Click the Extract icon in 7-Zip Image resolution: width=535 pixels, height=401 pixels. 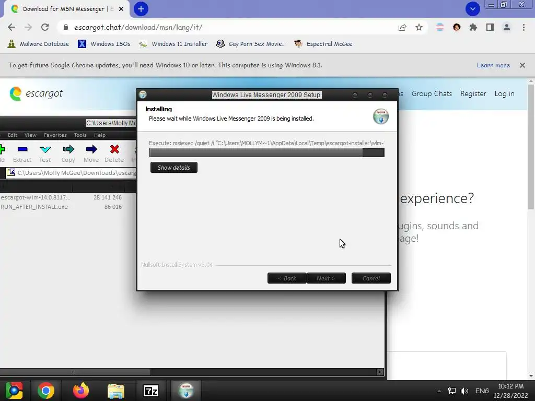coord(22,153)
